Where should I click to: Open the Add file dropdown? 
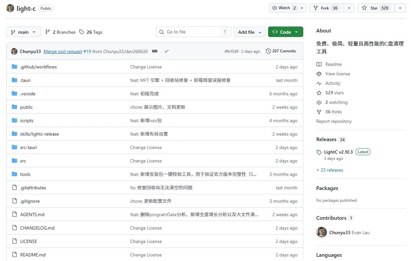[x=250, y=32]
